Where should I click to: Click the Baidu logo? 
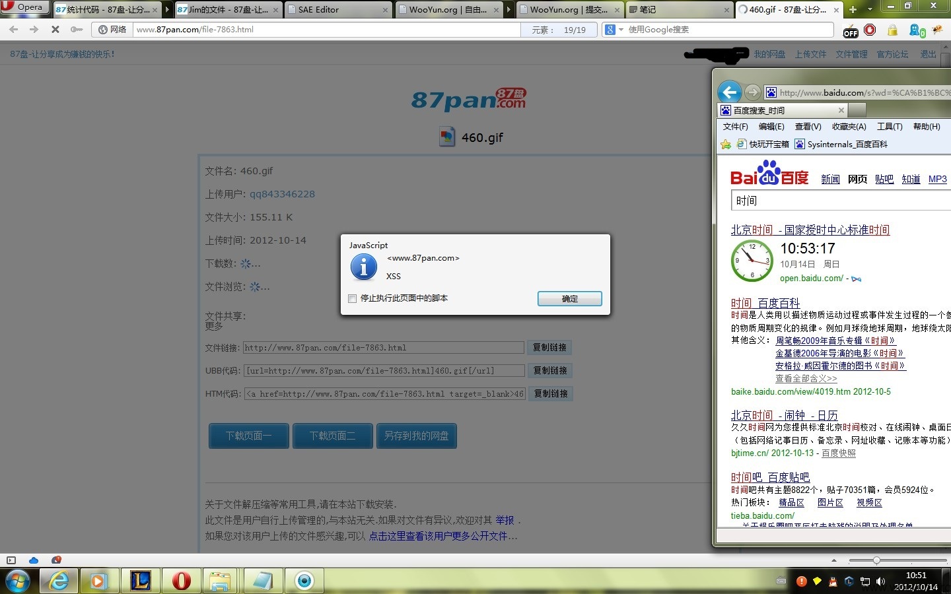[769, 174]
